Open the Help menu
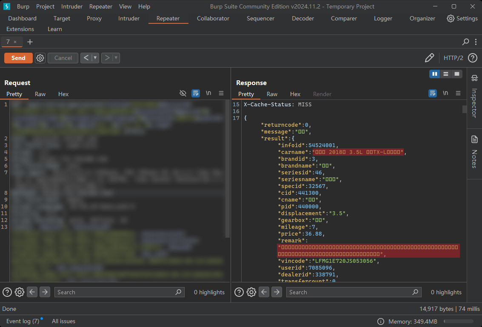 (x=144, y=6)
